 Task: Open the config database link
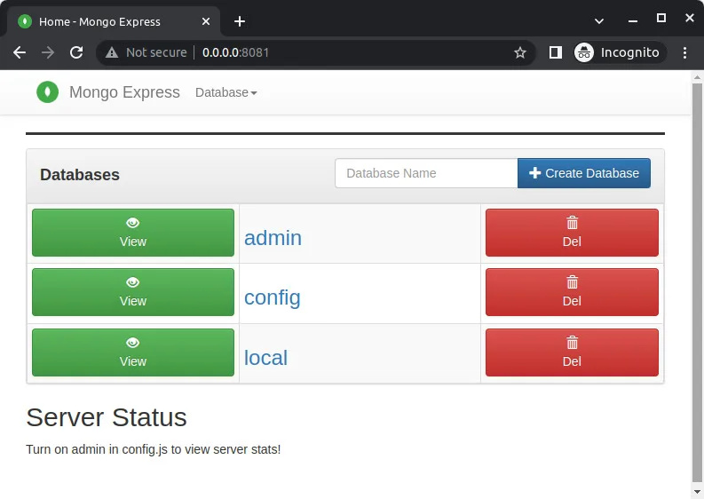point(272,297)
